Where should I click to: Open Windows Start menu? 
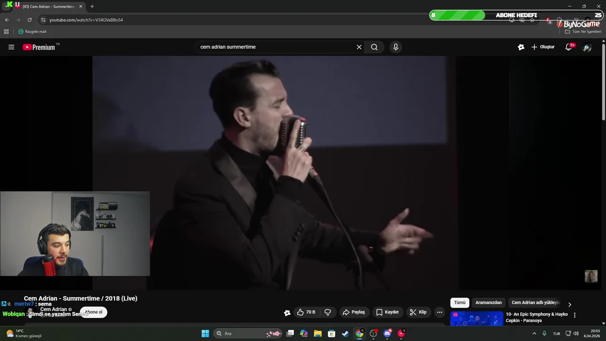tap(205, 333)
